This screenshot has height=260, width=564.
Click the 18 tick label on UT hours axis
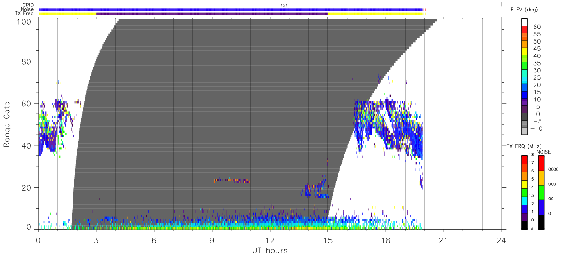point(386,240)
